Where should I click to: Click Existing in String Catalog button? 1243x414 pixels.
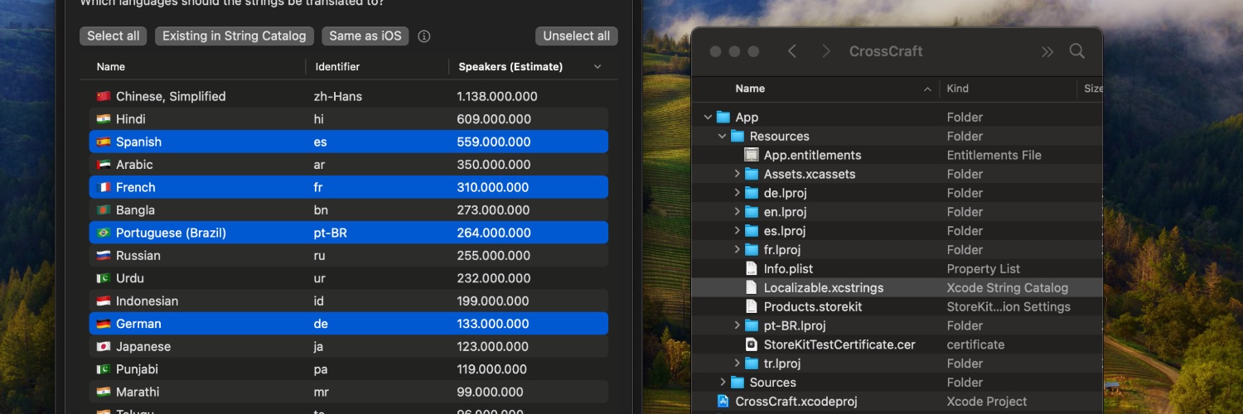click(x=235, y=36)
